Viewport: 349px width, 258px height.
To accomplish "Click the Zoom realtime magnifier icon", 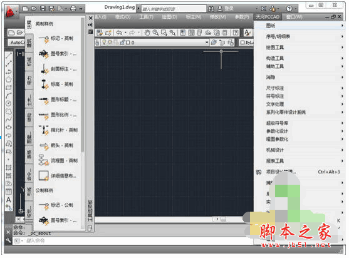I will [155, 33].
